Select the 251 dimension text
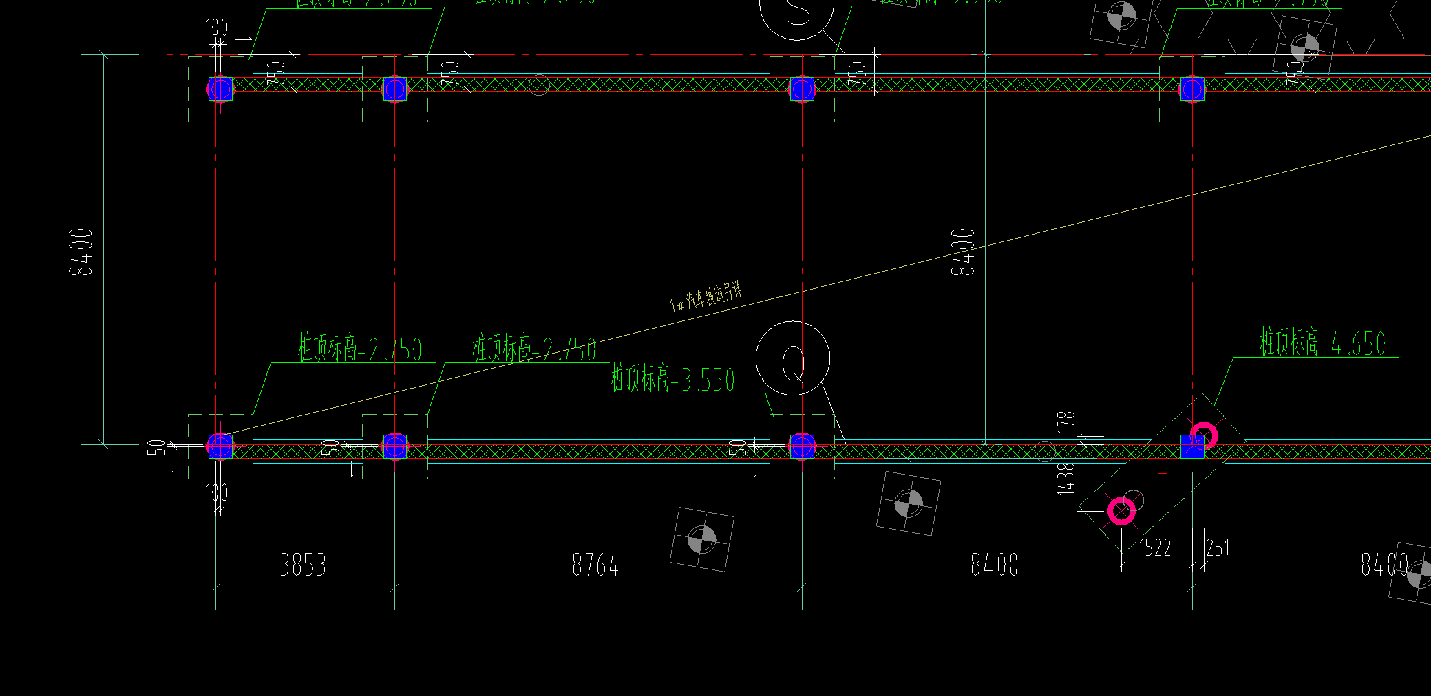1431x696 pixels. [x=1218, y=547]
